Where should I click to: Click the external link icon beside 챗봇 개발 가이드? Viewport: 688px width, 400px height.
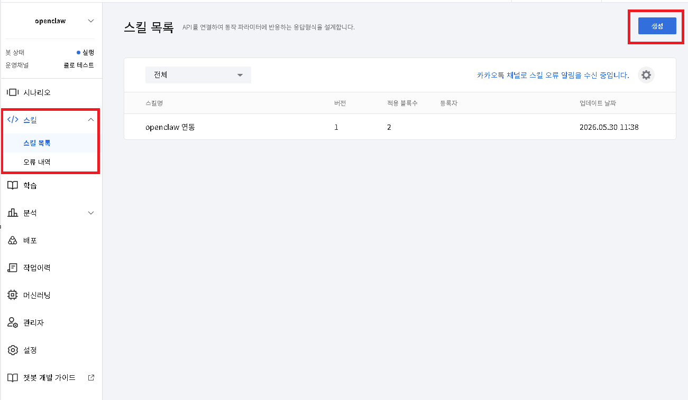coord(91,378)
